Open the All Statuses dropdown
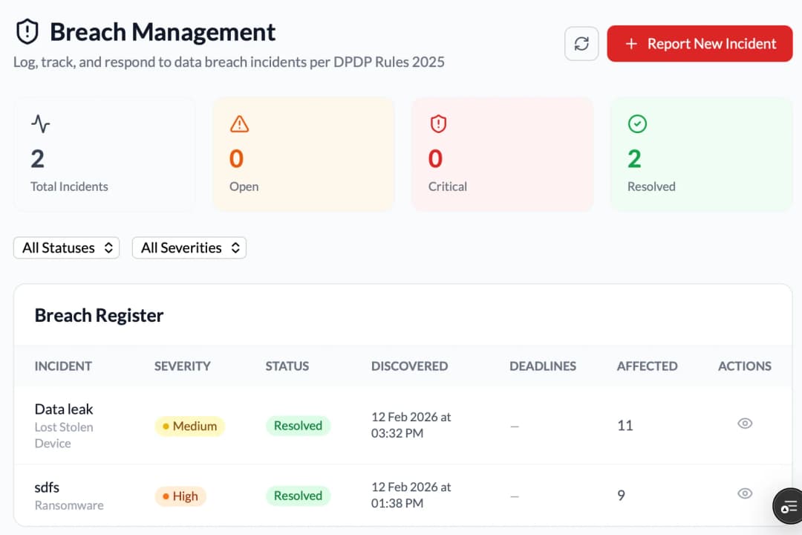 (66, 247)
